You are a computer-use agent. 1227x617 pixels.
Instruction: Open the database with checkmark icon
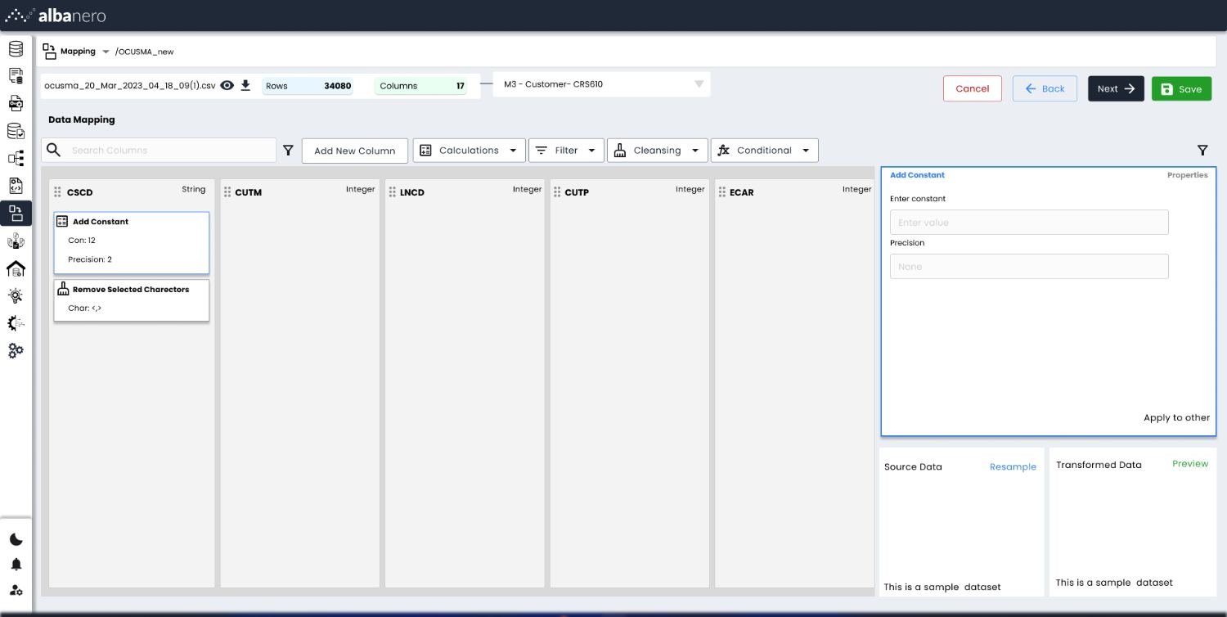tap(16, 131)
